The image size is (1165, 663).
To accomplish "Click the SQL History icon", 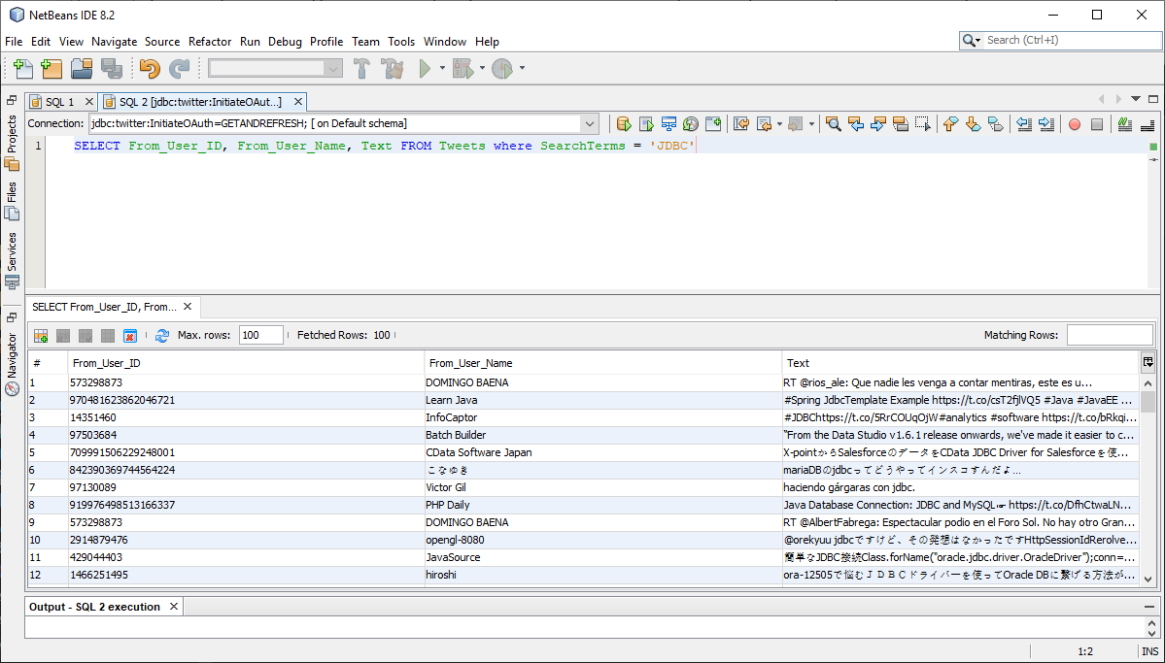I will click(690, 123).
